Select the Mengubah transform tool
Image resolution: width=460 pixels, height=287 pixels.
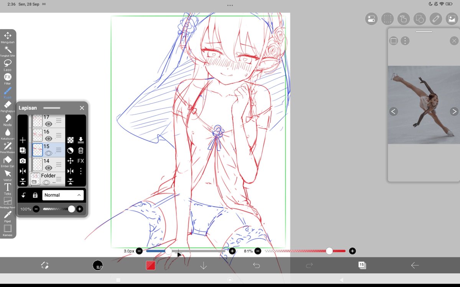pyautogui.click(x=8, y=38)
